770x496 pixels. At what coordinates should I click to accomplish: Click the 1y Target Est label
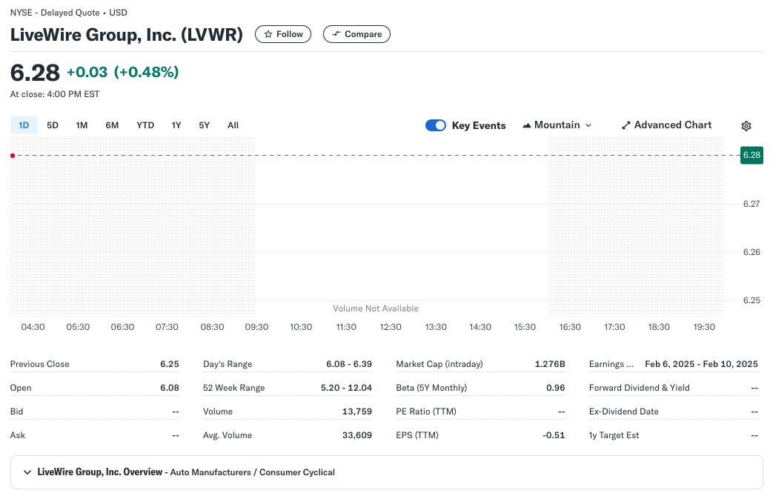[x=614, y=435]
